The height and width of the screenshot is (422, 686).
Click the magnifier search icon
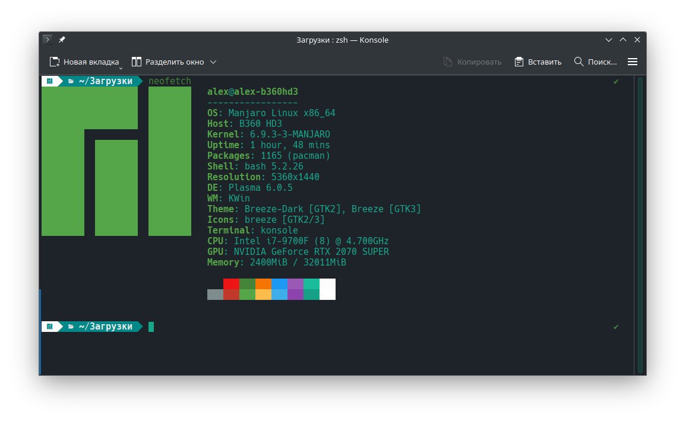[578, 62]
